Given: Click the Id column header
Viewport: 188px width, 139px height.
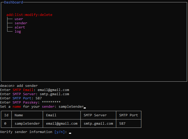Looking at the screenshot, I should point(6,115).
